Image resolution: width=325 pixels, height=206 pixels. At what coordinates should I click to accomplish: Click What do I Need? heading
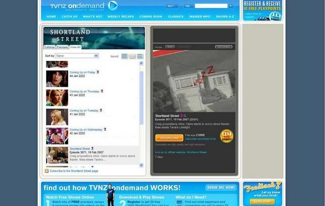(x=191, y=197)
